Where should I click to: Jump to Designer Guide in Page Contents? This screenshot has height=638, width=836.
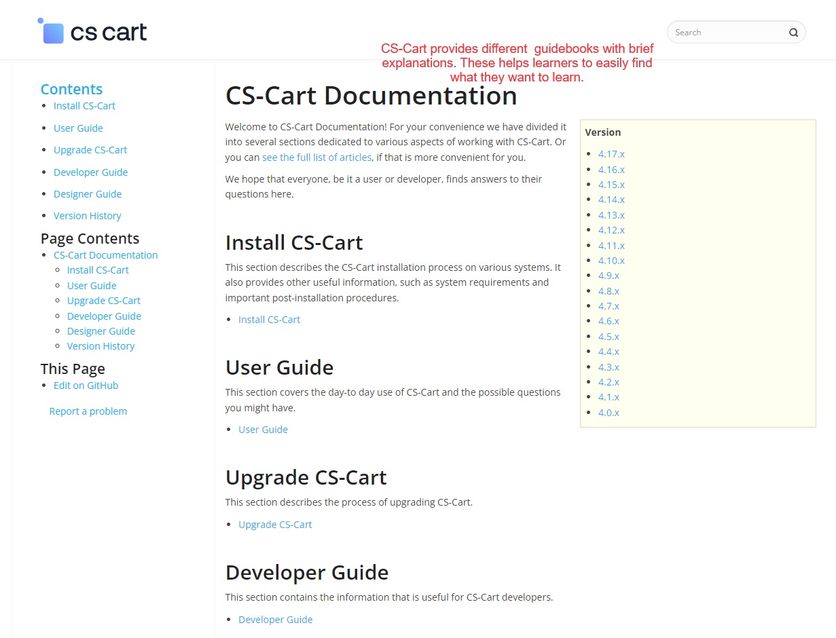pyautogui.click(x=101, y=331)
